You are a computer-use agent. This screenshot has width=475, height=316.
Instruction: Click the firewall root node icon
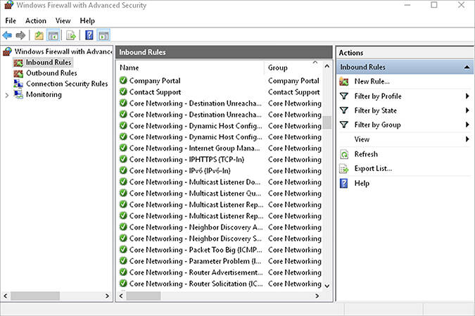(x=7, y=51)
